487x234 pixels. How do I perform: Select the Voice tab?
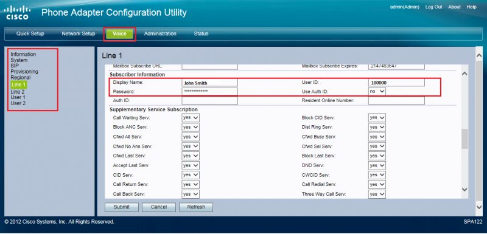(119, 34)
